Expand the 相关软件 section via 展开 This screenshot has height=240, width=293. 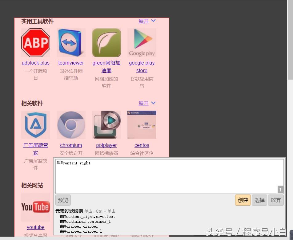tap(143, 103)
